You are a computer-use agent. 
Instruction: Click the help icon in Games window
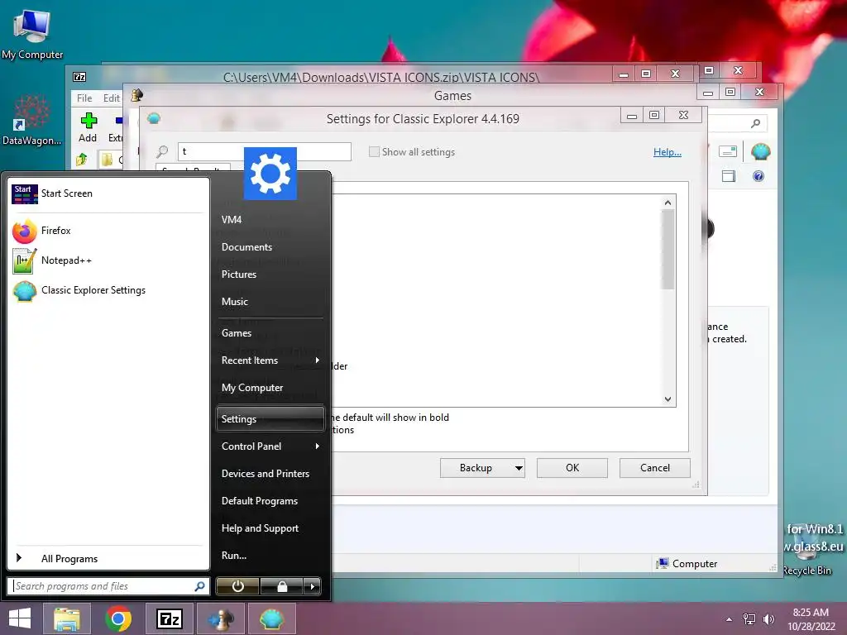point(758,176)
